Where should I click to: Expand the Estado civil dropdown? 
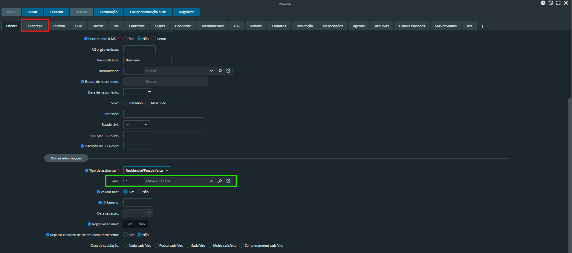click(137, 125)
